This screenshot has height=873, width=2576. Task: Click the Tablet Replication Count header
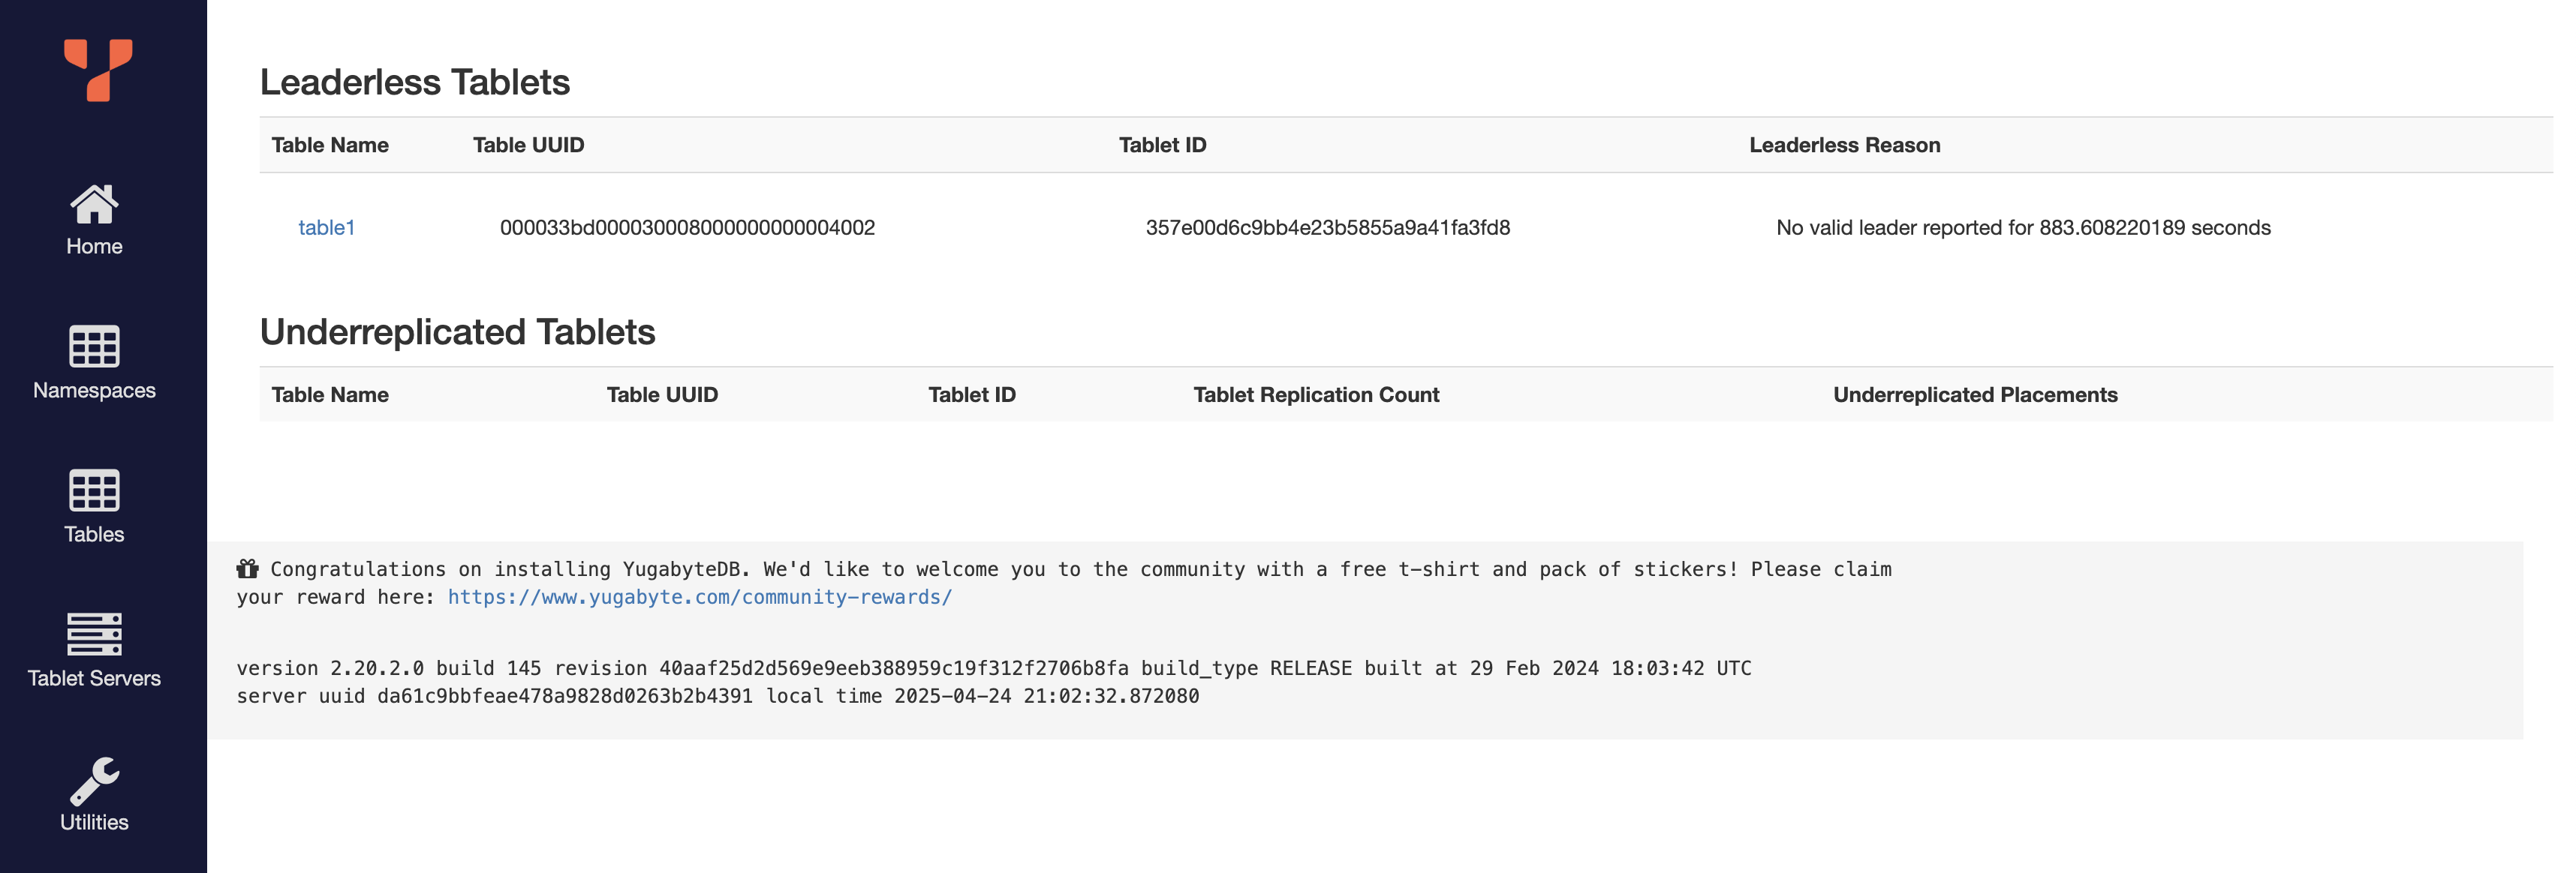(1316, 394)
